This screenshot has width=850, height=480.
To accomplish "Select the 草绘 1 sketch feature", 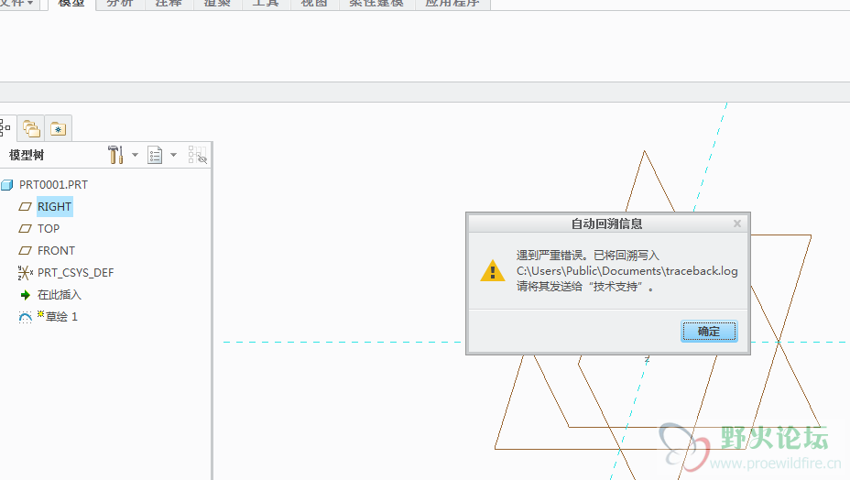I will (x=61, y=317).
